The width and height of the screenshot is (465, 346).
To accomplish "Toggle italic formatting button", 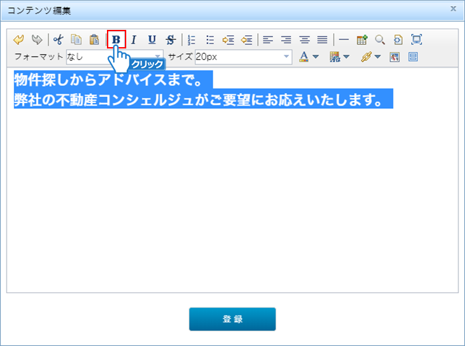I will click(x=134, y=40).
